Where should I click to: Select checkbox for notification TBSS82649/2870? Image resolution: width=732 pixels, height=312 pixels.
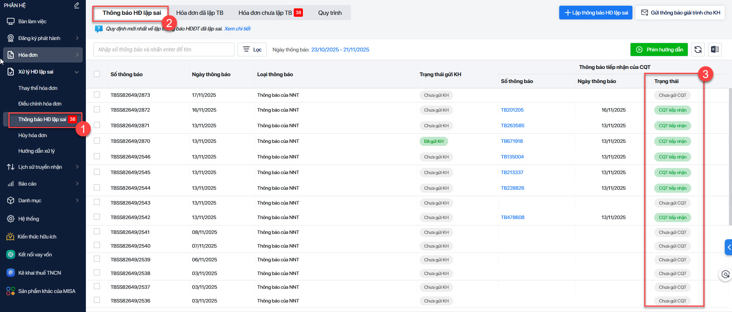point(97,141)
